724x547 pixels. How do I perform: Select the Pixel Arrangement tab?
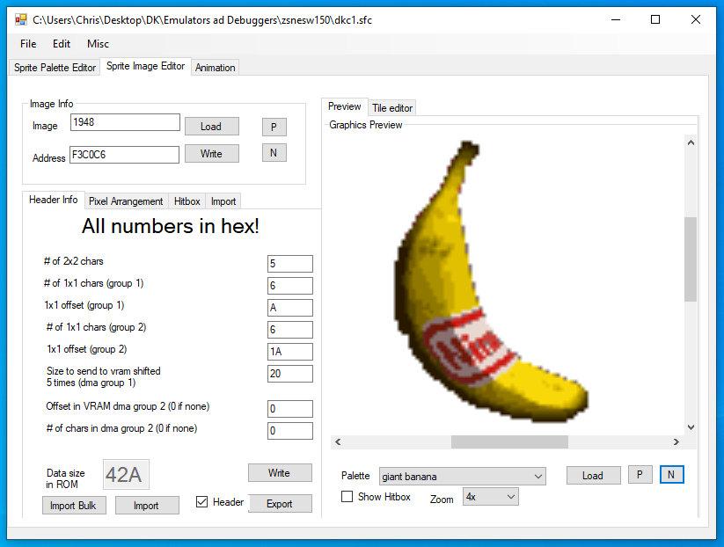126,201
